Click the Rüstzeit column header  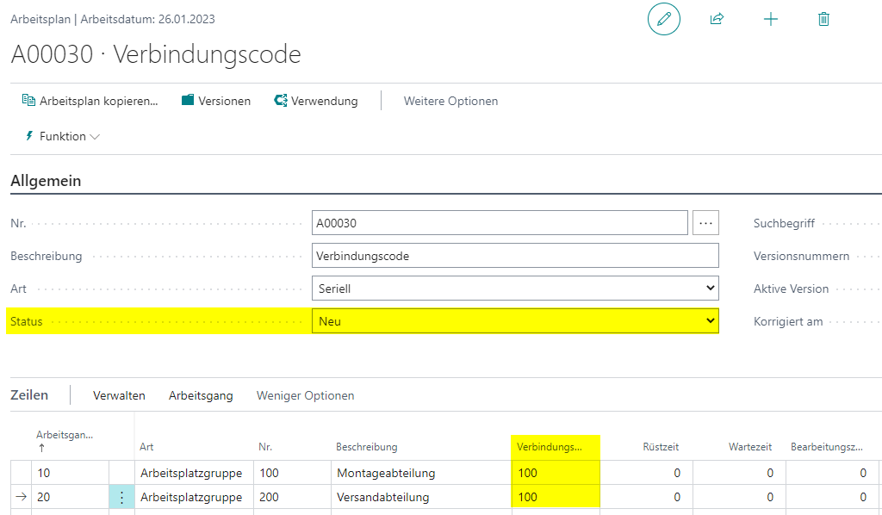coord(661,447)
